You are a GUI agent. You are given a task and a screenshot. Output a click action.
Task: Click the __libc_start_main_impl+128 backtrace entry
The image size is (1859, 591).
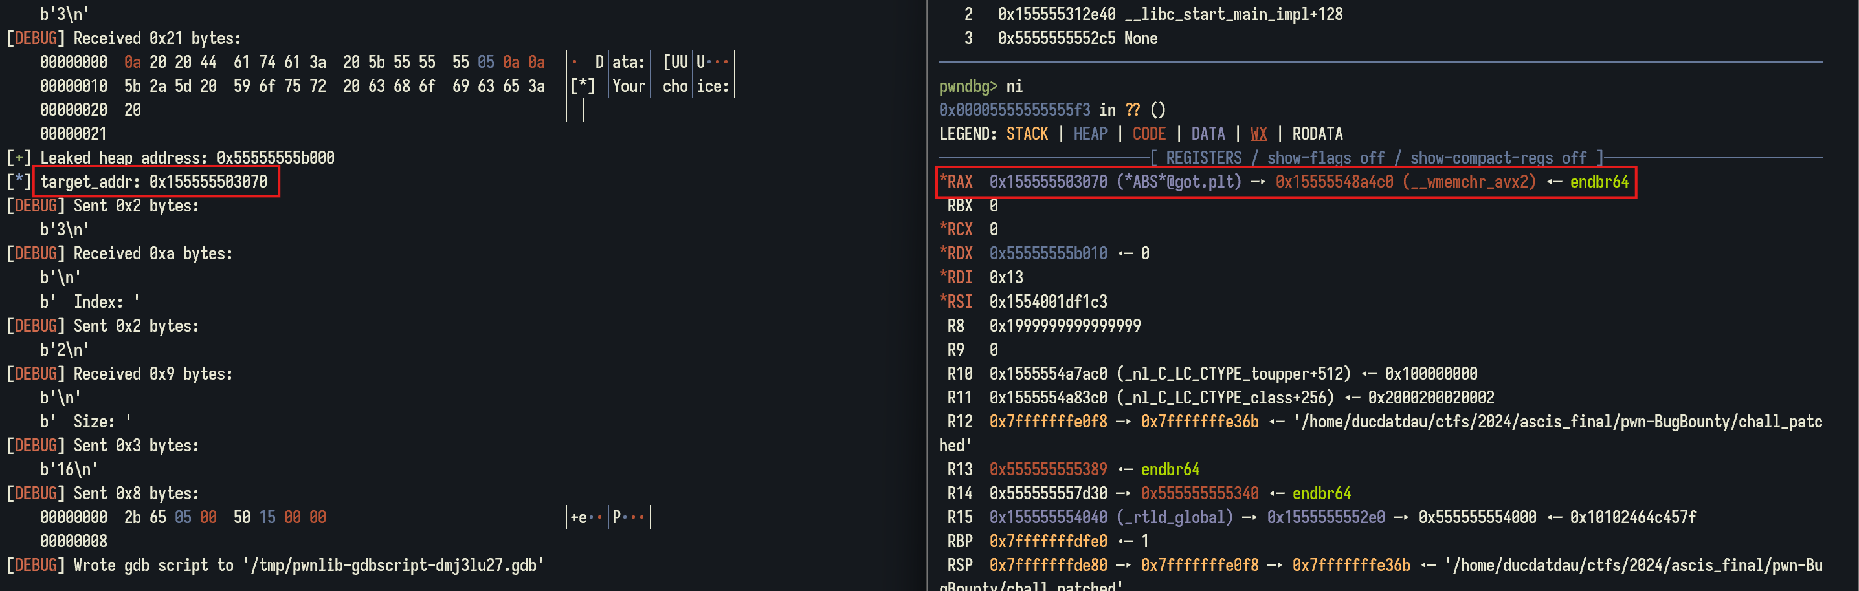tap(1233, 14)
